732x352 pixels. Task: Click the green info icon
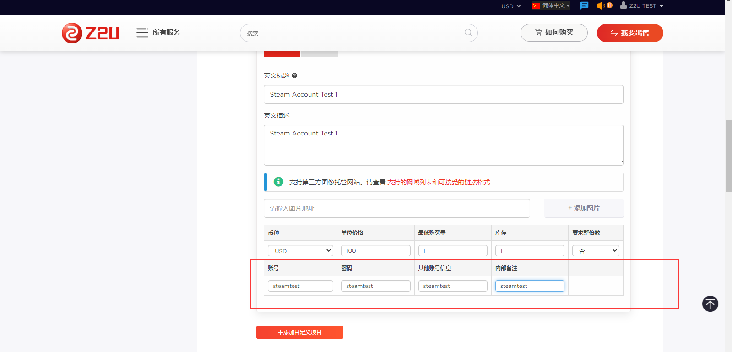tap(278, 182)
